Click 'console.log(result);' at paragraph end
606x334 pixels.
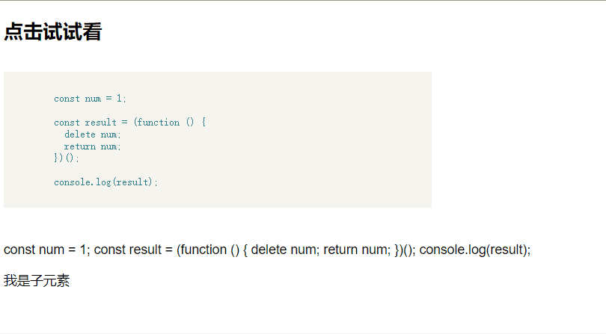475,250
